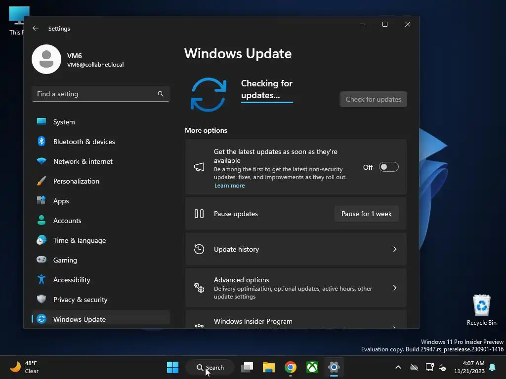Click the clock showing 4:07 AM
This screenshot has width=506, height=379.
[473, 363]
